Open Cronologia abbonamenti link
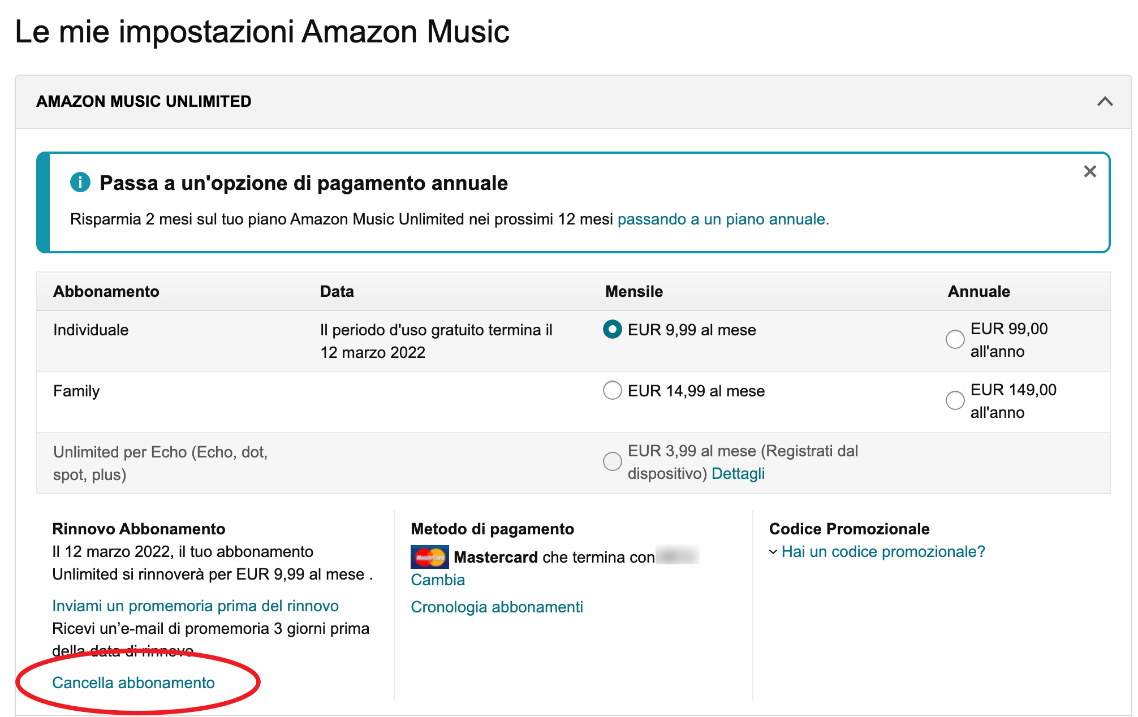This screenshot has width=1138, height=717. coord(497,607)
